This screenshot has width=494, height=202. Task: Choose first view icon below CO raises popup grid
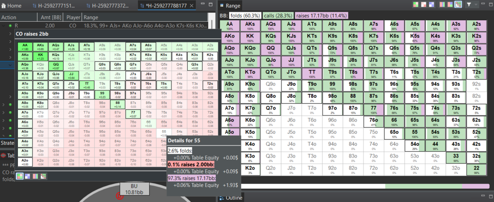click(20, 175)
